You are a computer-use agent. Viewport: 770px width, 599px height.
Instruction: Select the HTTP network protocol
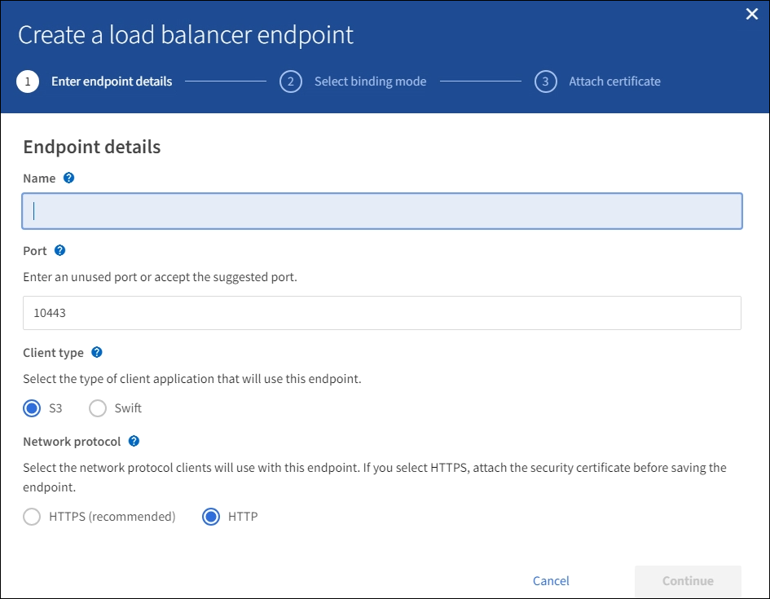211,517
